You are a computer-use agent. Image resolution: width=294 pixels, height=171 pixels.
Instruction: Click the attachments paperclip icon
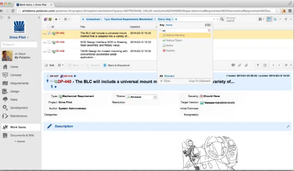(x=246, y=65)
